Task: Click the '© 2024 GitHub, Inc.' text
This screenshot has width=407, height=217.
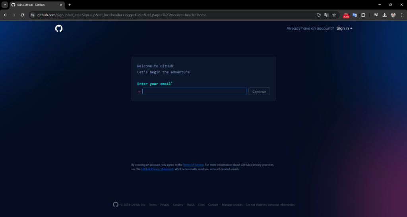Action: click(133, 205)
